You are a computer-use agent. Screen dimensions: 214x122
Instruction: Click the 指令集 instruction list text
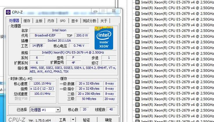coord(73,70)
